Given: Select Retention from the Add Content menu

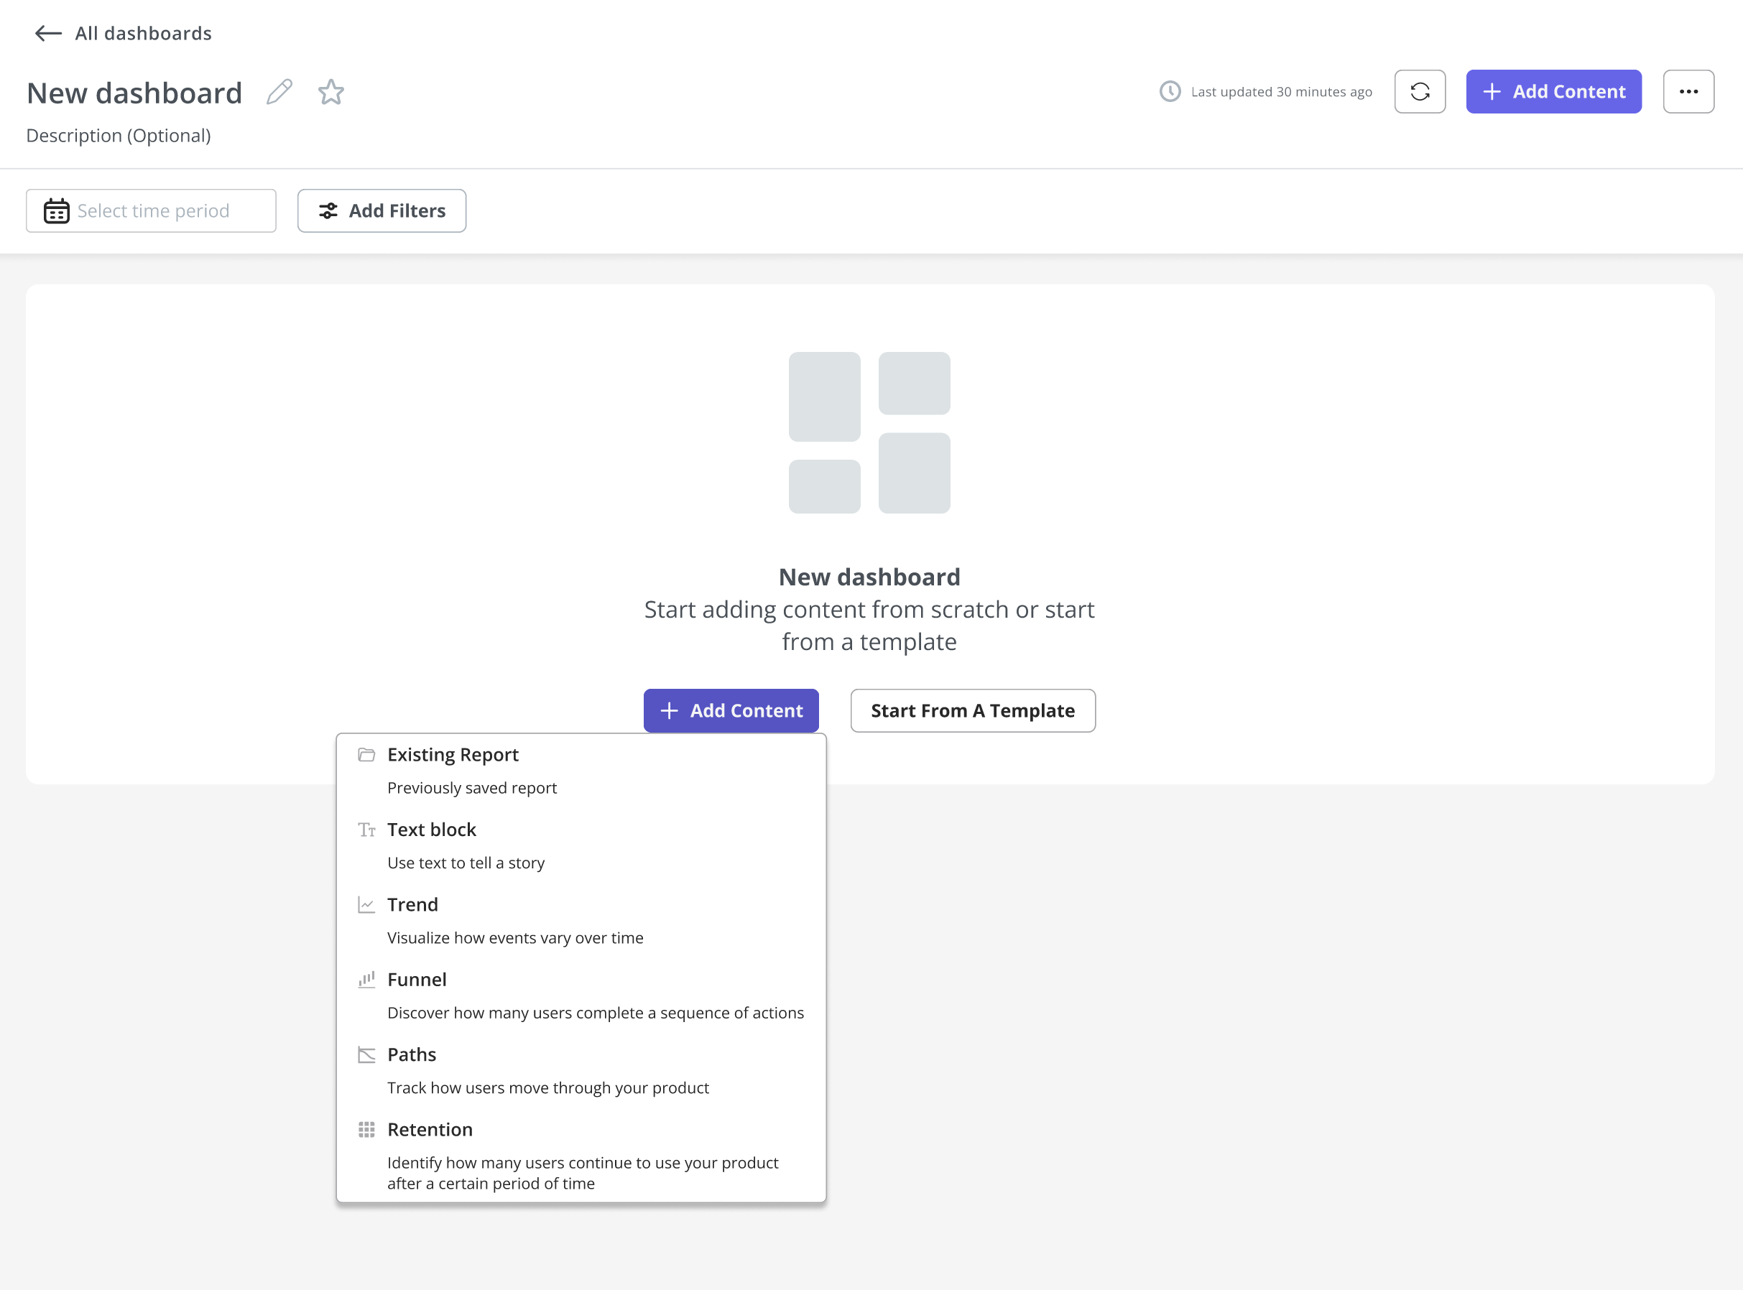Looking at the screenshot, I should (x=430, y=1129).
